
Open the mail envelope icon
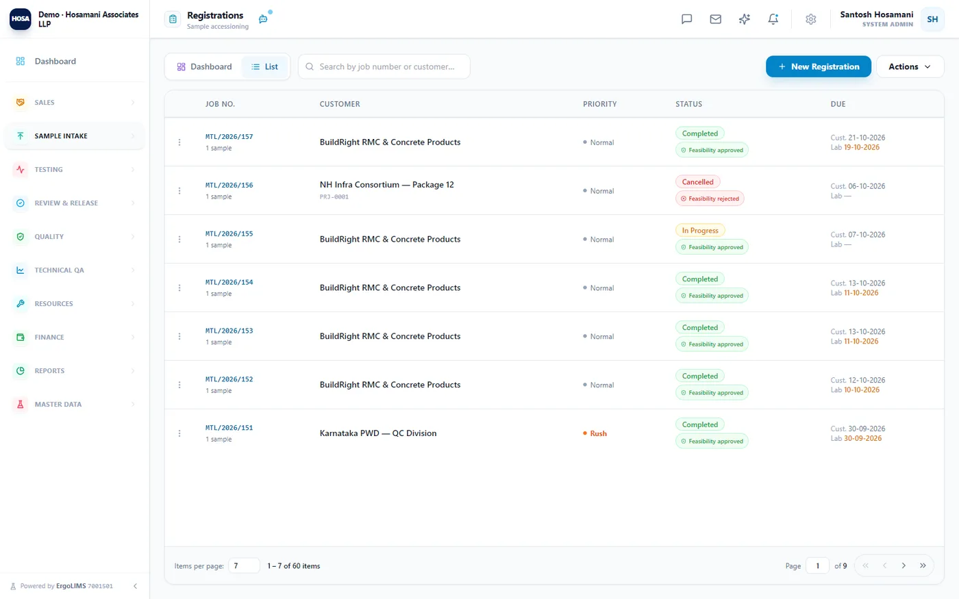tap(715, 19)
